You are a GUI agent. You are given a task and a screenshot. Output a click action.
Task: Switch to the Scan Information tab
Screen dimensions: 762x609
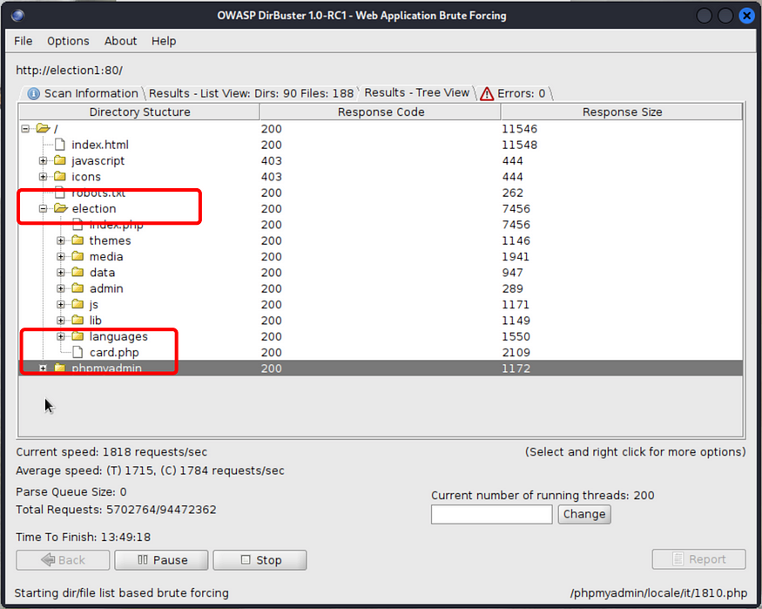(83, 93)
